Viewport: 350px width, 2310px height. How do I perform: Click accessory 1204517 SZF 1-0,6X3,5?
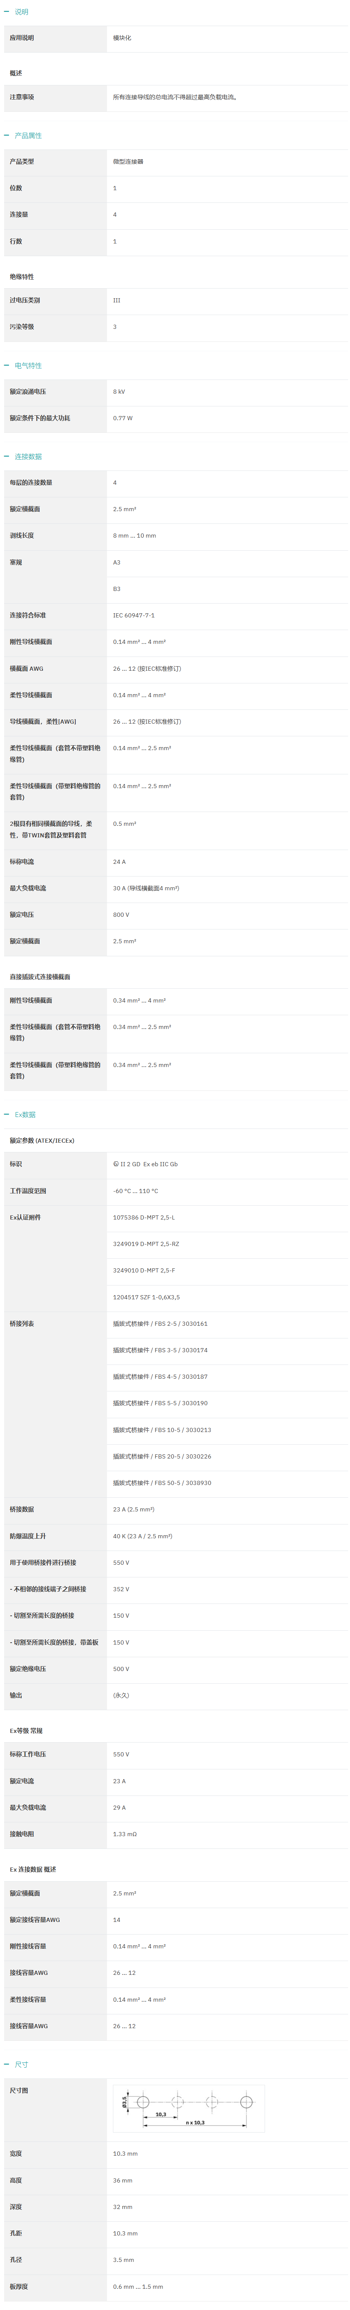click(x=146, y=1297)
